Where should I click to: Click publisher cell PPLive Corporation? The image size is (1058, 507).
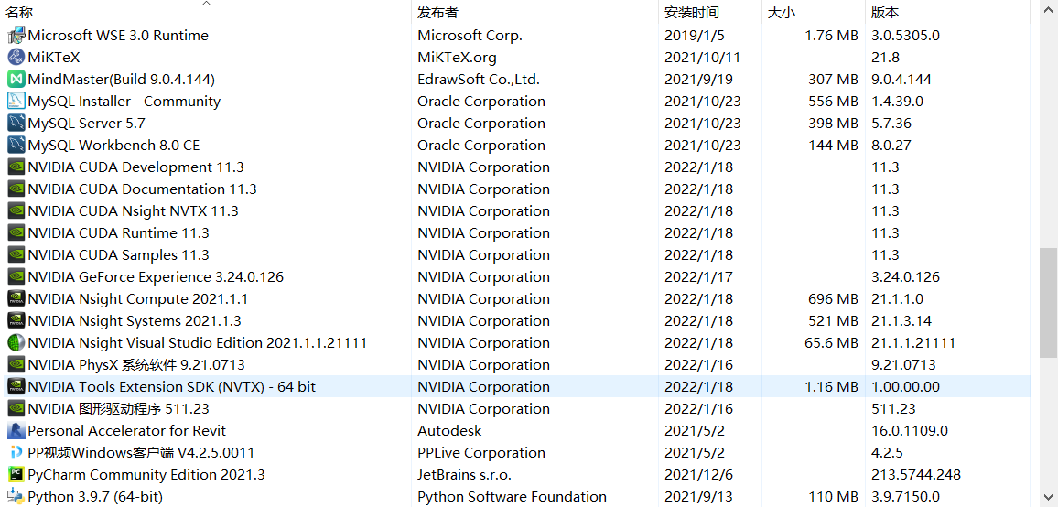[x=481, y=452]
